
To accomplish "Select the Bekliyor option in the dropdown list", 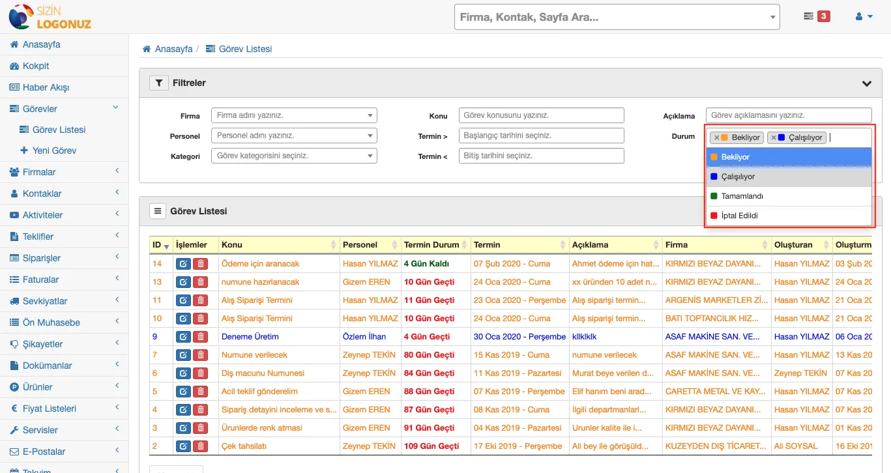I will (x=789, y=157).
